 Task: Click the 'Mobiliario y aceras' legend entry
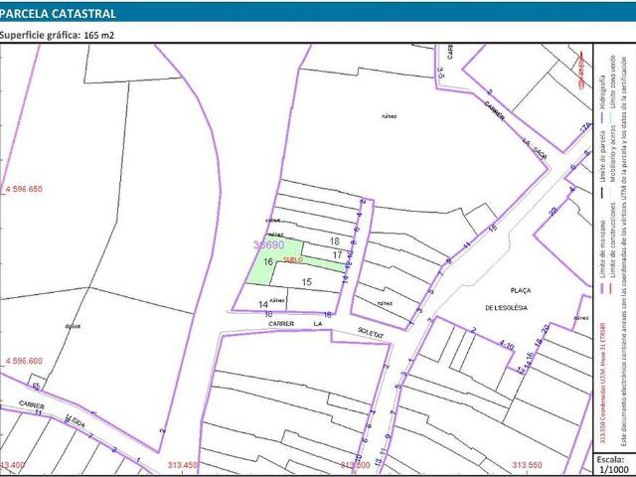point(613,152)
